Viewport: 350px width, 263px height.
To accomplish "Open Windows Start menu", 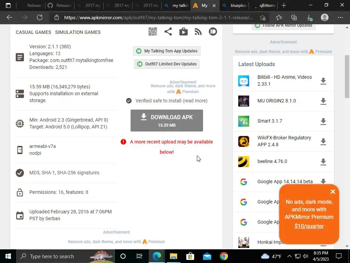I will (x=8, y=256).
